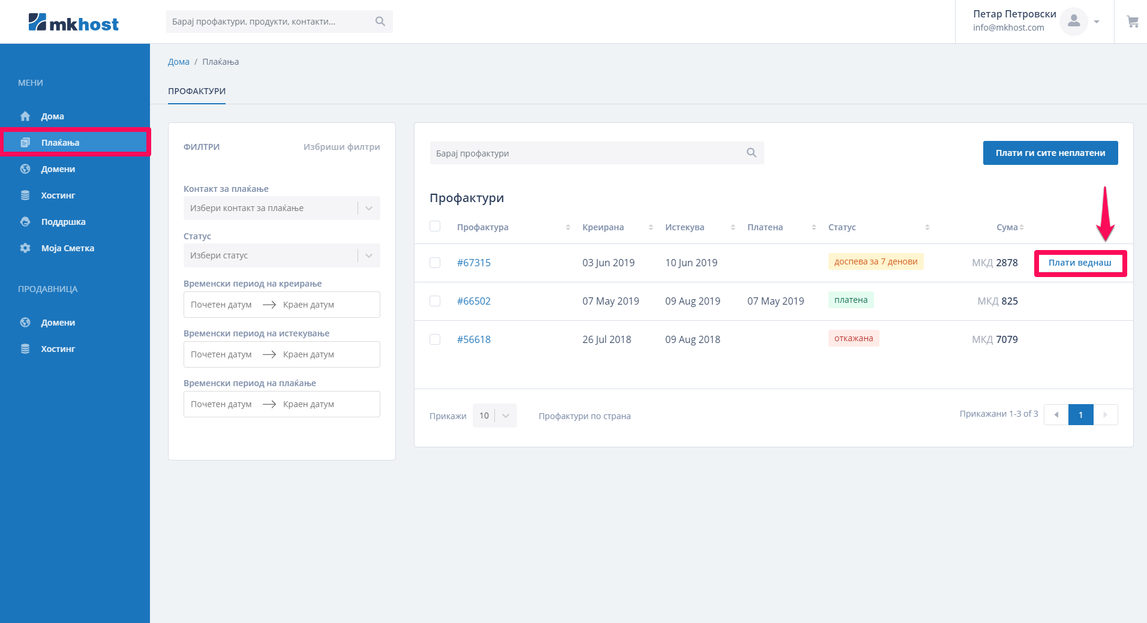The width and height of the screenshot is (1147, 623).
Task: Go to previous page arrow in pagination
Action: point(1056,415)
